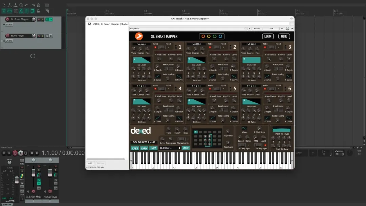Switch to the Mixer tab at bottom

[x=6, y=204]
